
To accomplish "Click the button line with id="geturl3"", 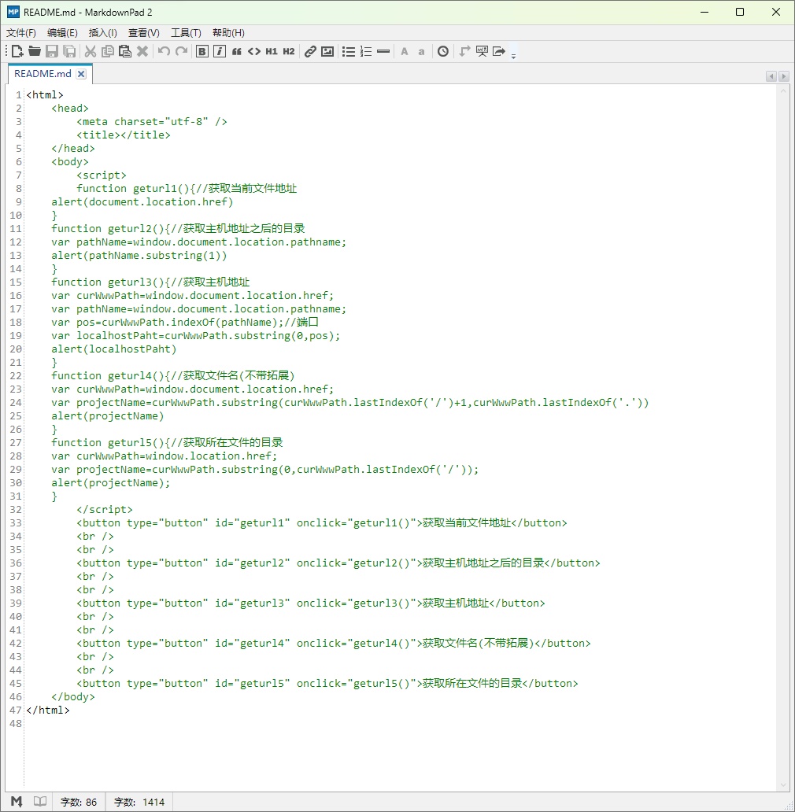I will click(x=311, y=603).
